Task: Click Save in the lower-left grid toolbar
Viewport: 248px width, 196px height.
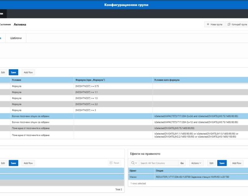Action: tap(14, 163)
